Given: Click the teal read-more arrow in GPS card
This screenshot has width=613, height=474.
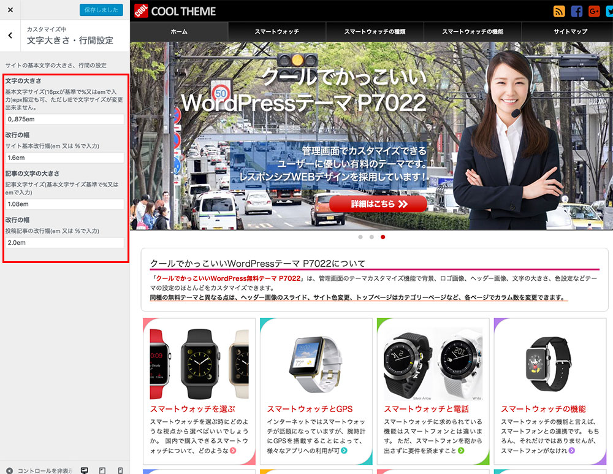Looking at the screenshot, I should (x=344, y=451).
